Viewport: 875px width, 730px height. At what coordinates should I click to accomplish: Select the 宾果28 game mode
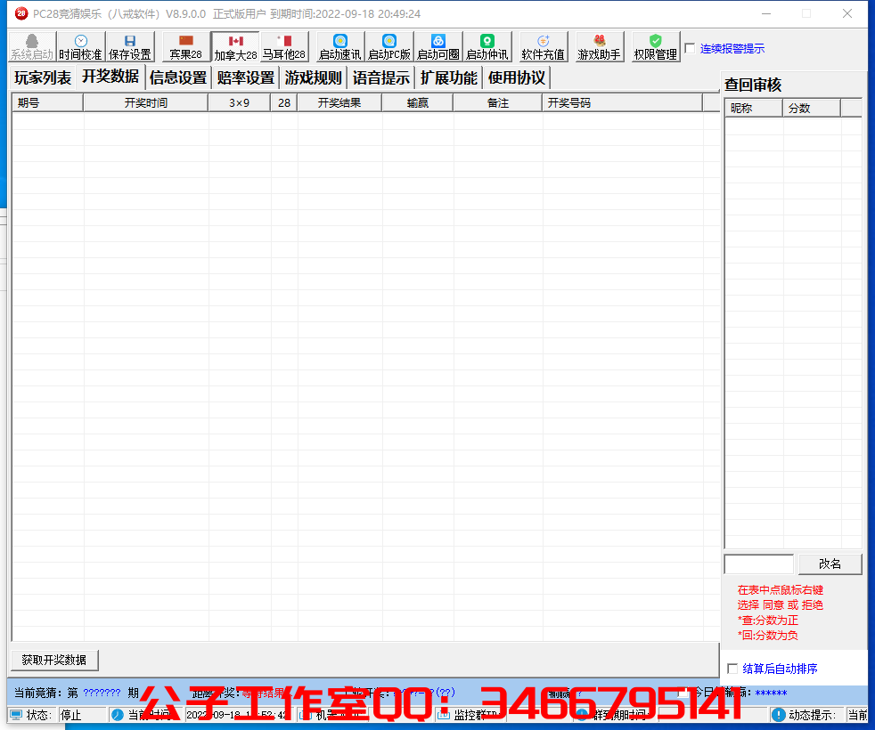coord(186,47)
